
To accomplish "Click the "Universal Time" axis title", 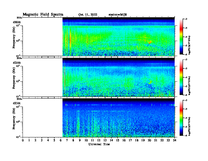I will click(99, 144).
